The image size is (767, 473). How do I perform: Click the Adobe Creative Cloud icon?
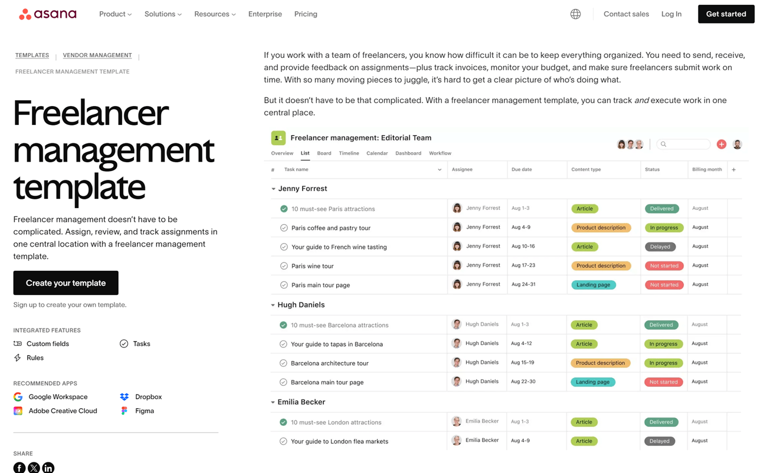pos(18,411)
